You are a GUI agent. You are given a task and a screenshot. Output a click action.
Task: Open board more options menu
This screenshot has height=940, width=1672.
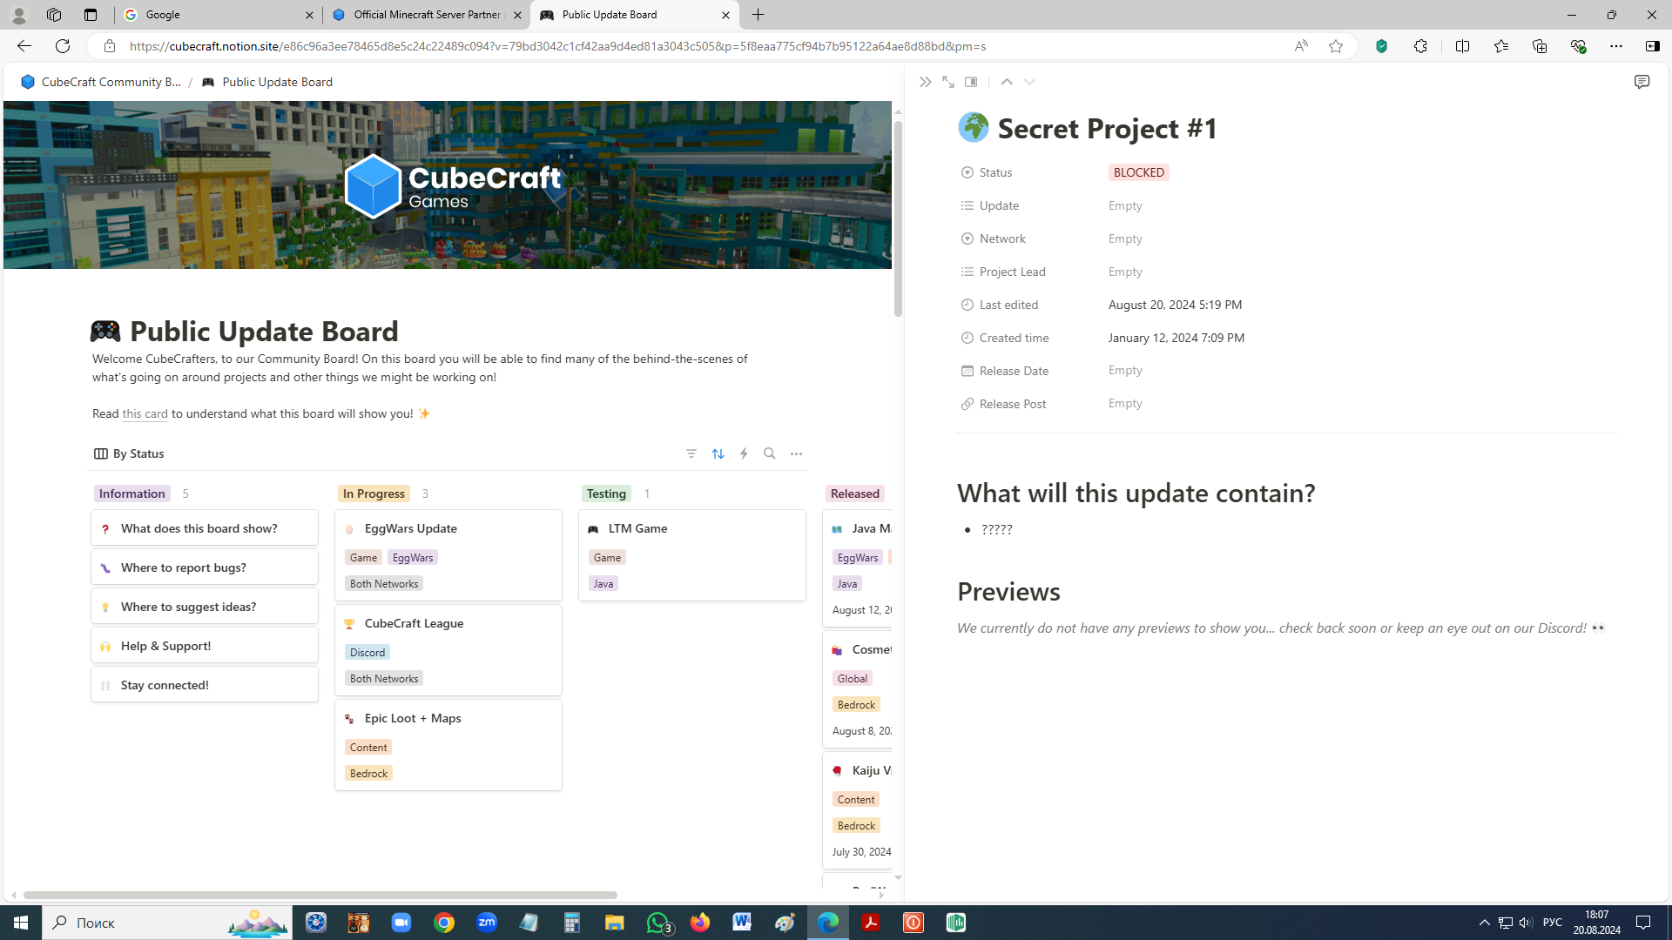pos(796,453)
